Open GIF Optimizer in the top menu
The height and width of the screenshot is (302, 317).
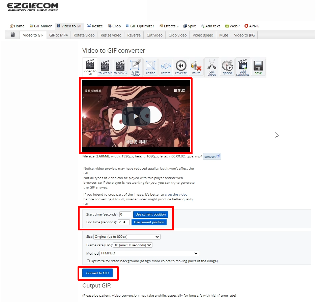pos(140,26)
